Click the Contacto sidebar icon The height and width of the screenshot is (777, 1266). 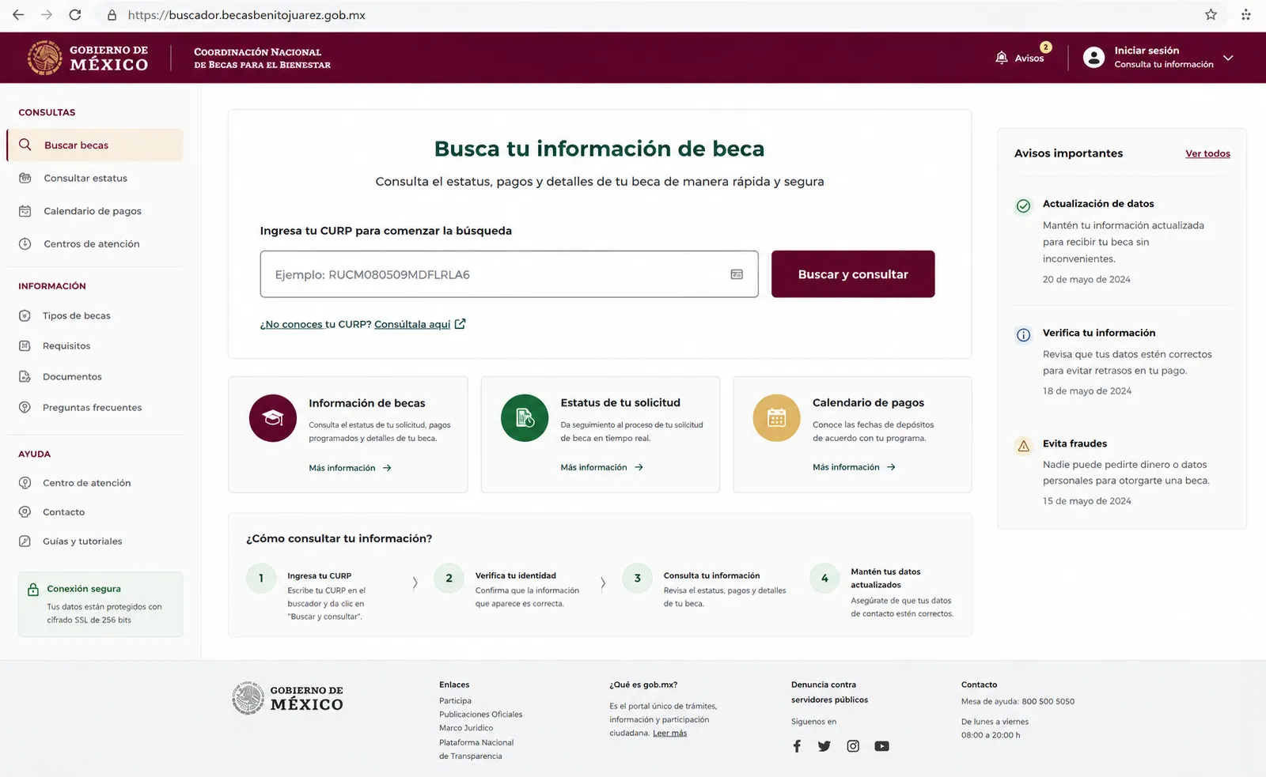pos(25,511)
